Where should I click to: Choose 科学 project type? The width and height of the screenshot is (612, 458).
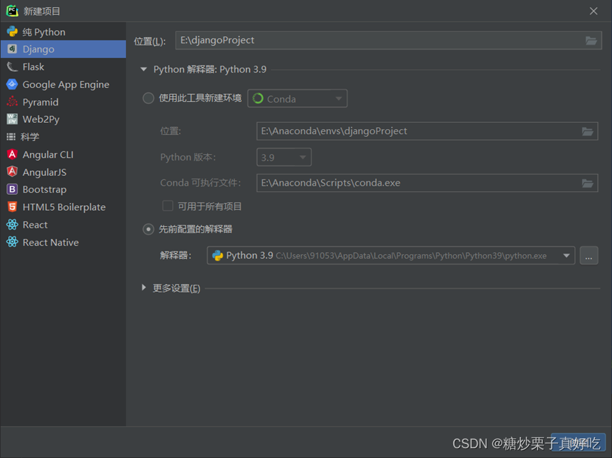(63, 137)
